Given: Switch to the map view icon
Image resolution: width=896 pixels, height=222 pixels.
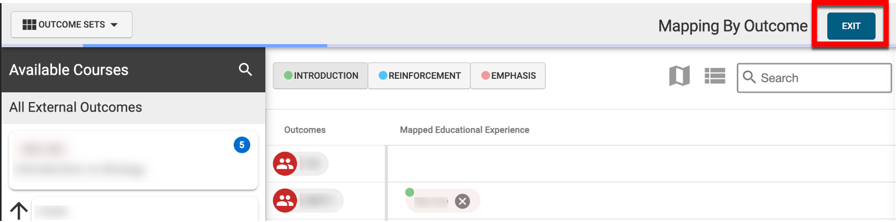Looking at the screenshot, I should point(679,76).
